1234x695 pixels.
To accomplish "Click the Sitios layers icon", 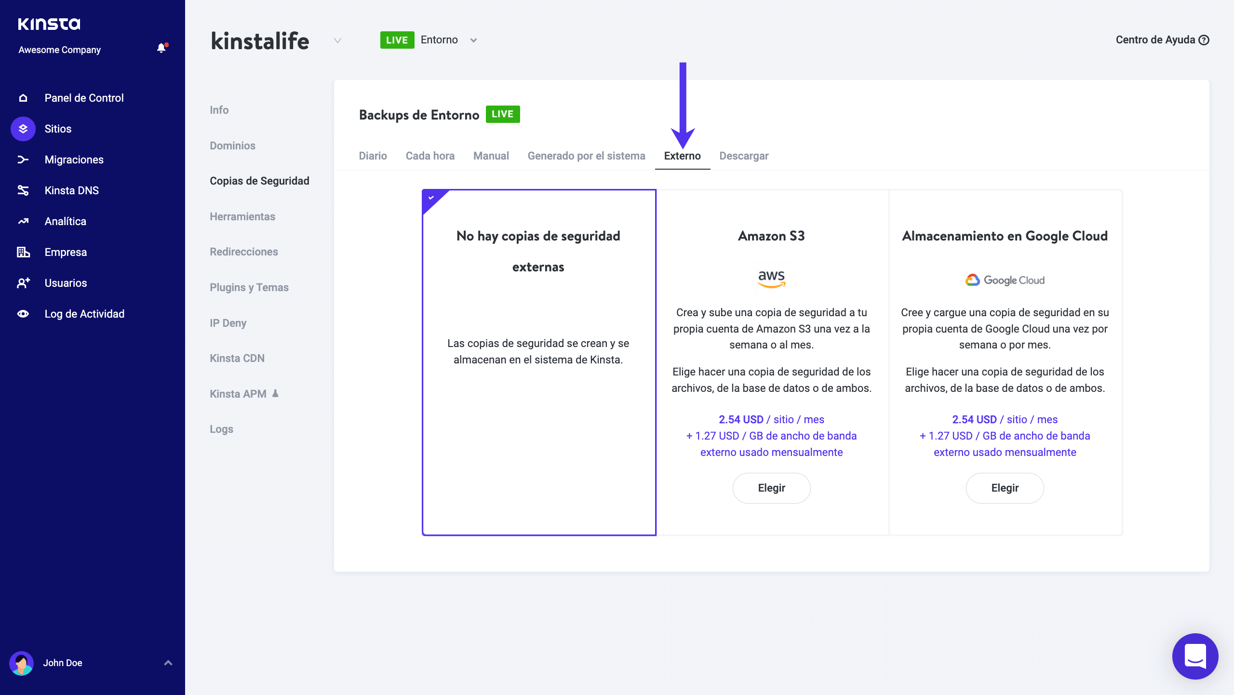I will [23, 129].
